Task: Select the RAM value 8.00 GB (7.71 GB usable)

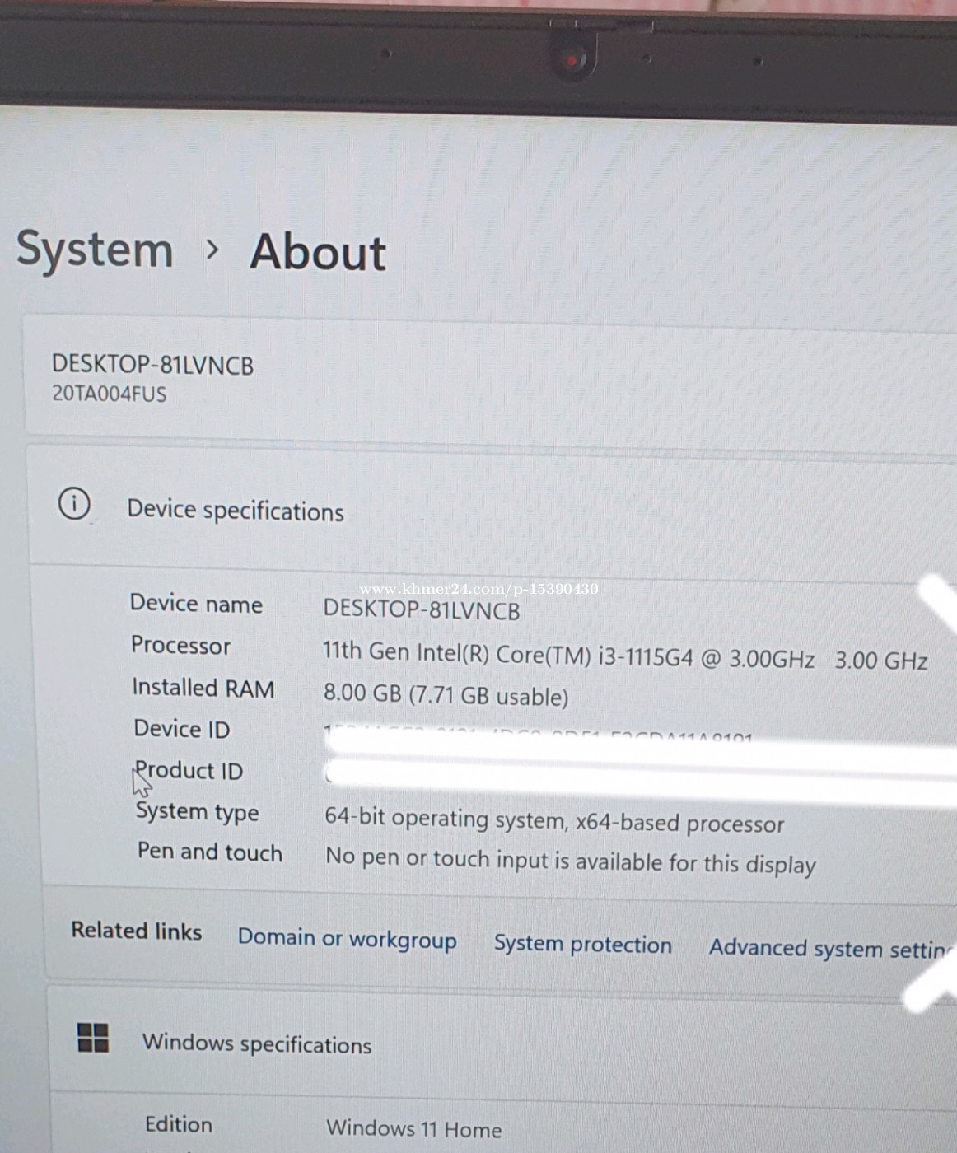Action: 446,695
